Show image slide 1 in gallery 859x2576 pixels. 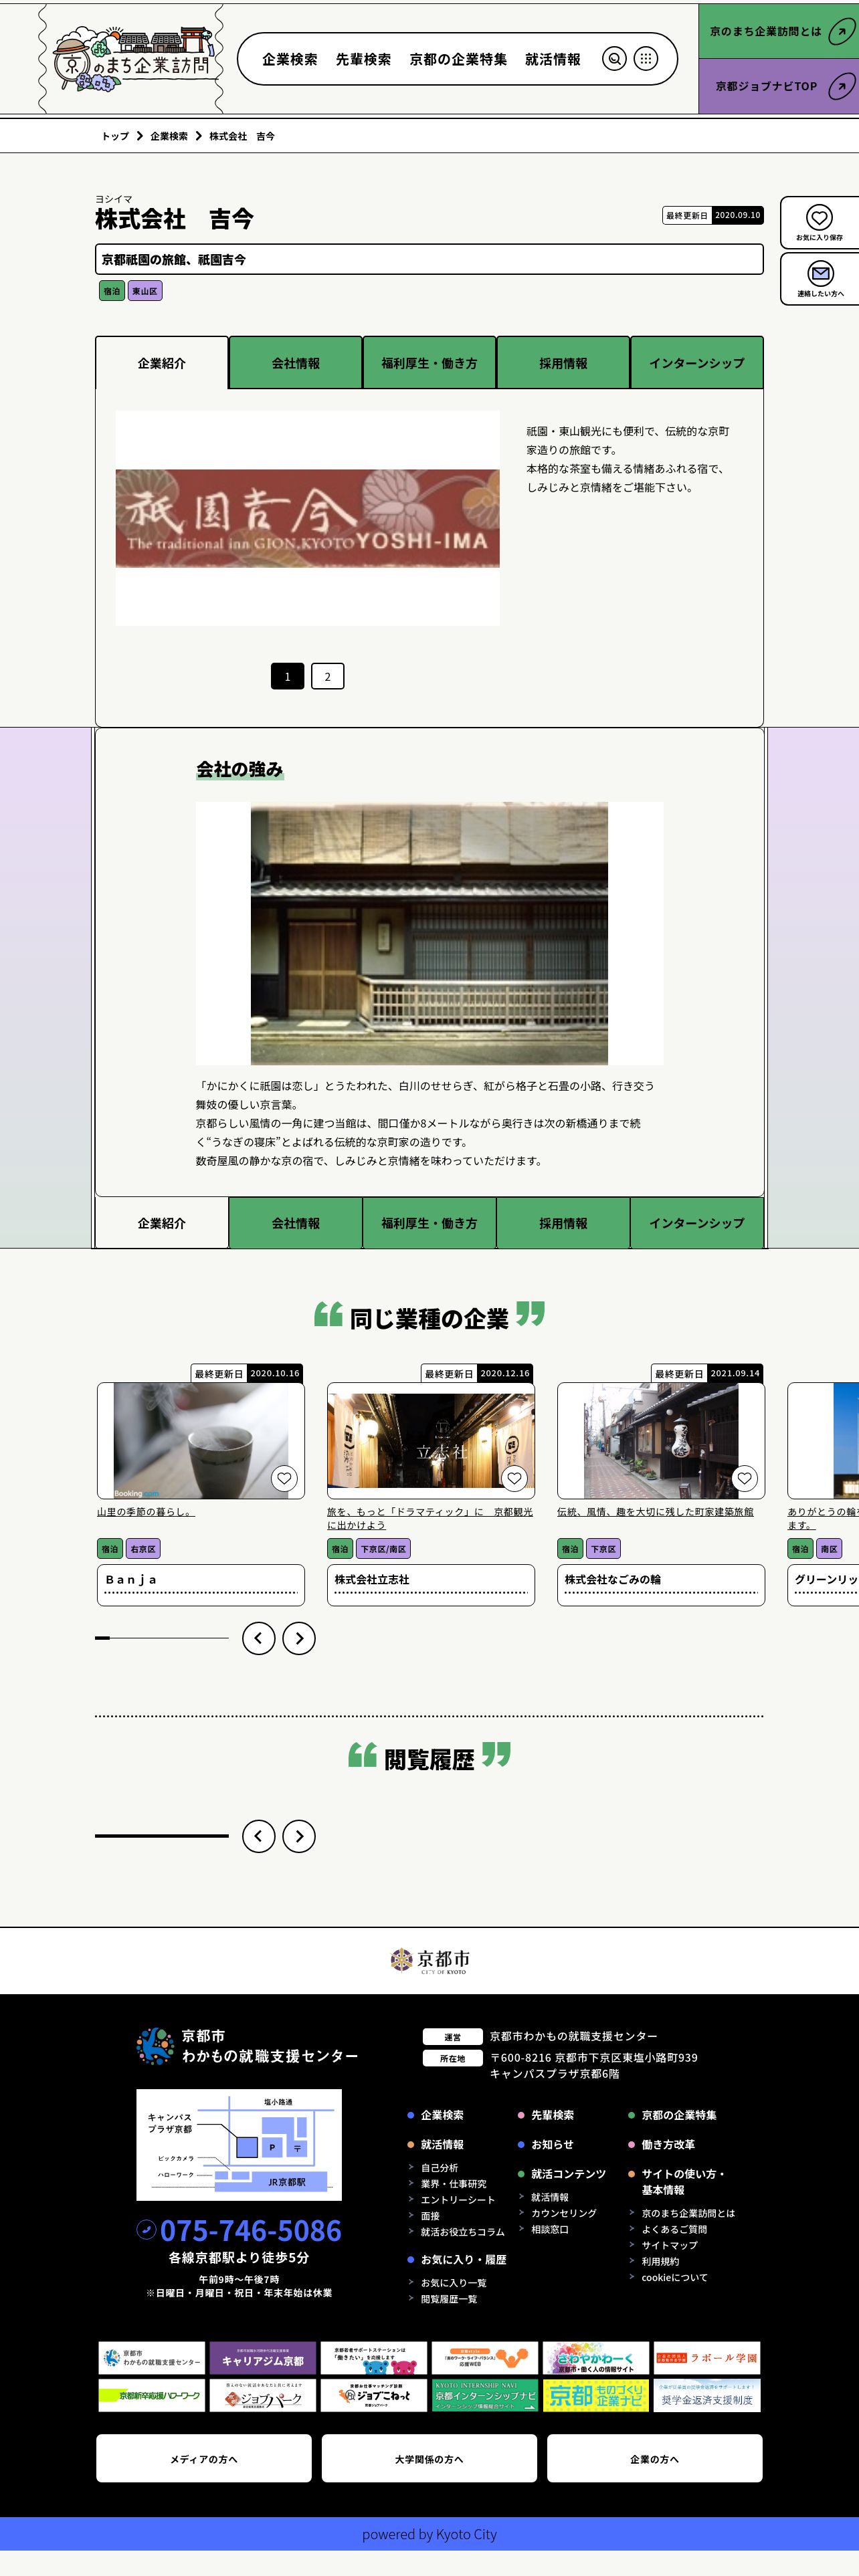[x=287, y=676]
